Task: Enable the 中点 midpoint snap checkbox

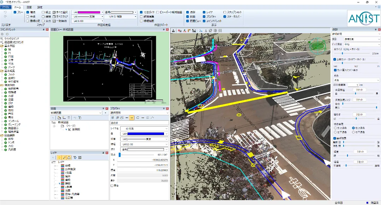Action: pyautogui.click(x=28, y=17)
